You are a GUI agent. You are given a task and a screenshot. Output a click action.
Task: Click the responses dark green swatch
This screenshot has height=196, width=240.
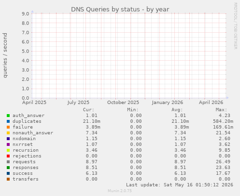tap(8, 168)
